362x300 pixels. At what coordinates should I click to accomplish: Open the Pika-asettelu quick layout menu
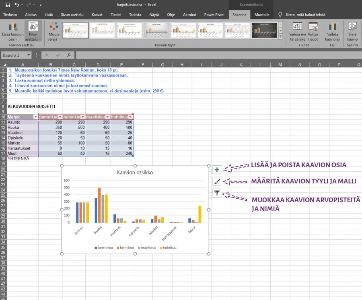click(x=33, y=31)
